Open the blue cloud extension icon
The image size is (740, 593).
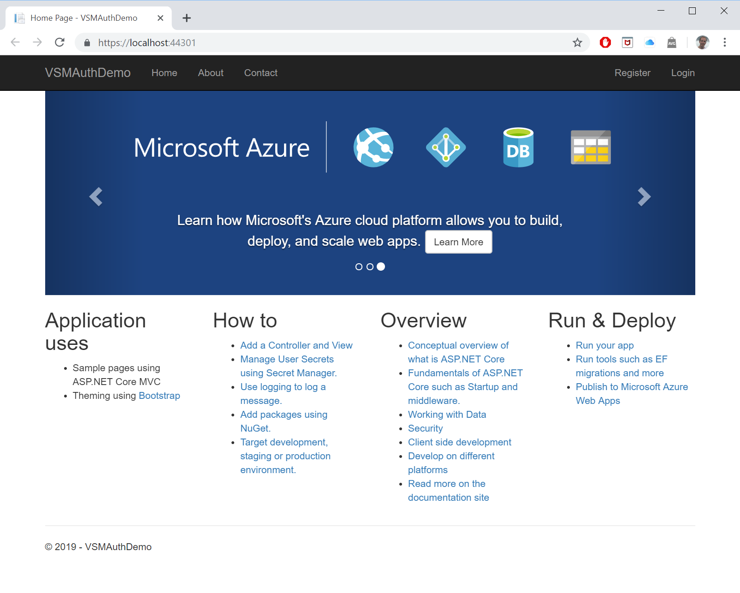click(x=650, y=43)
